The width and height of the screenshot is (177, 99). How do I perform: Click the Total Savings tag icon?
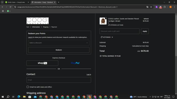(x=100, y=56)
